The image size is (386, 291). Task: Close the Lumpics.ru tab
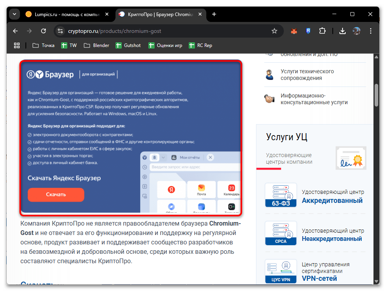coord(107,14)
